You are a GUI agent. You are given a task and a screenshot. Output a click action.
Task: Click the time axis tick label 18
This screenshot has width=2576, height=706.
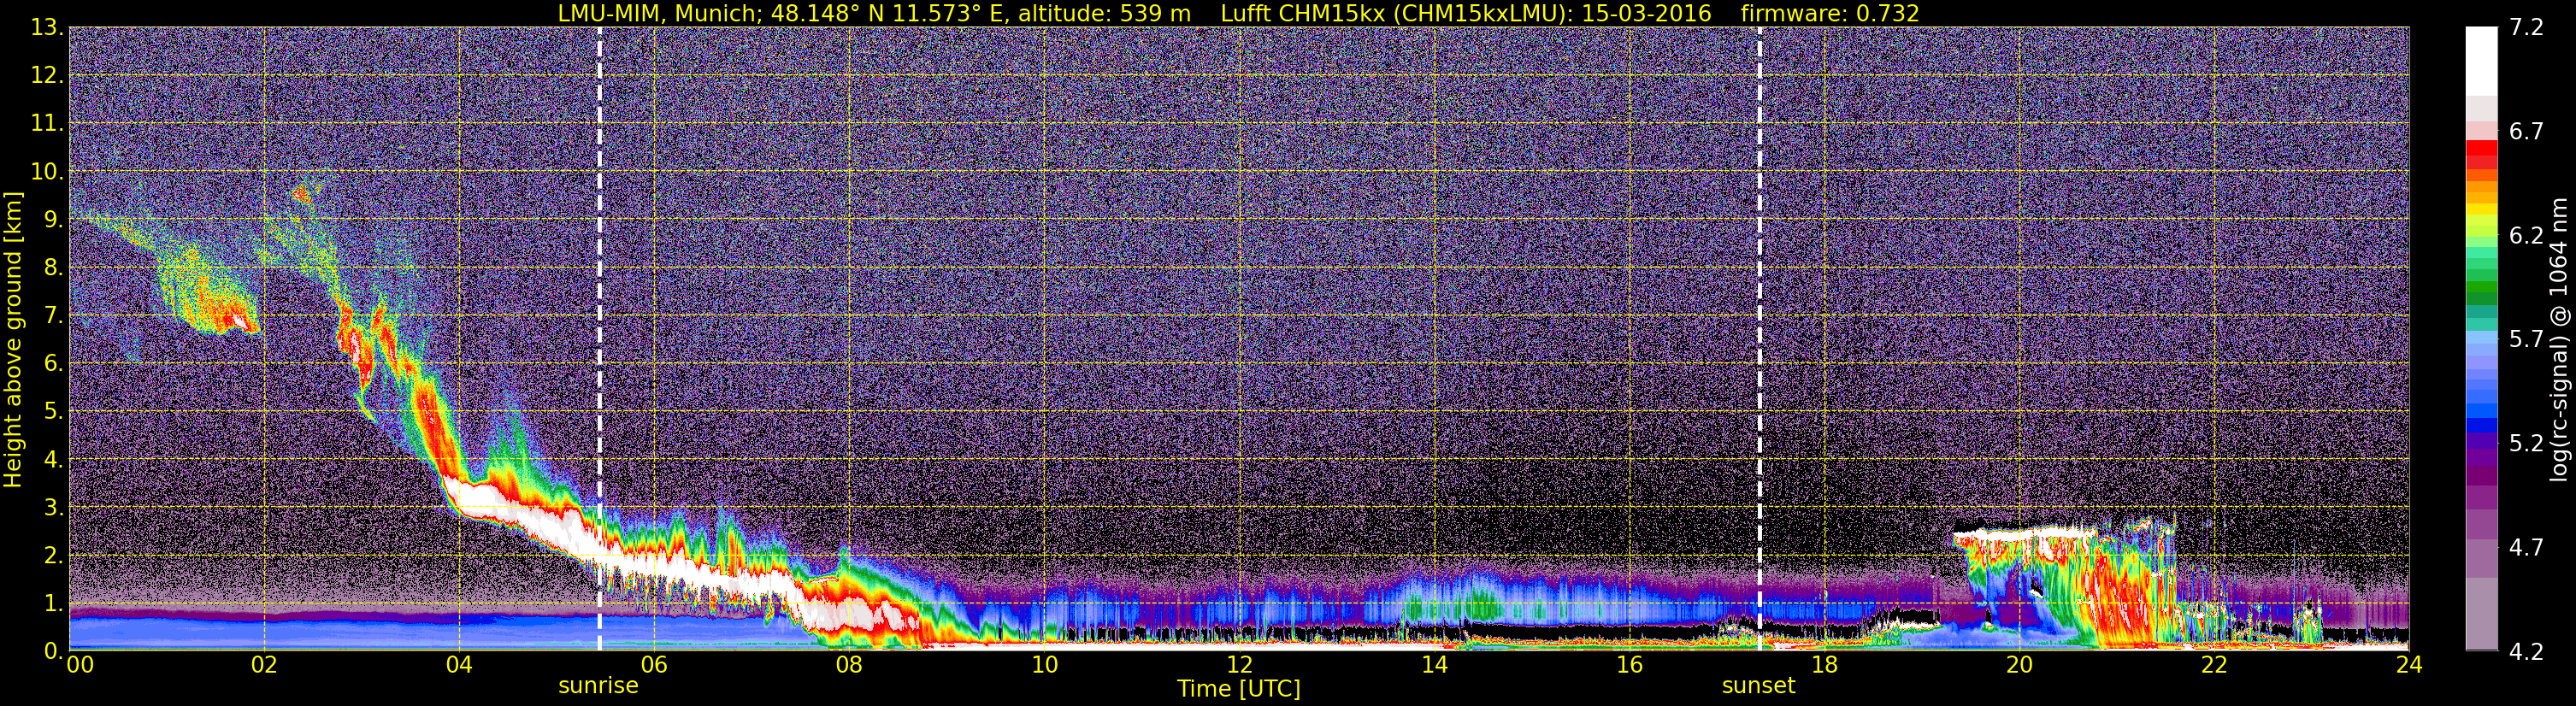1824,665
